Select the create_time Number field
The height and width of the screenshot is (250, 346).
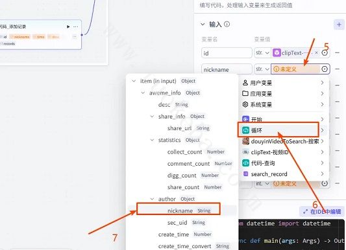coord(185,234)
